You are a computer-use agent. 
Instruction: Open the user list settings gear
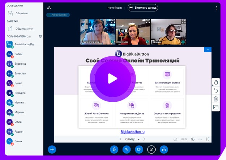pos(40,36)
